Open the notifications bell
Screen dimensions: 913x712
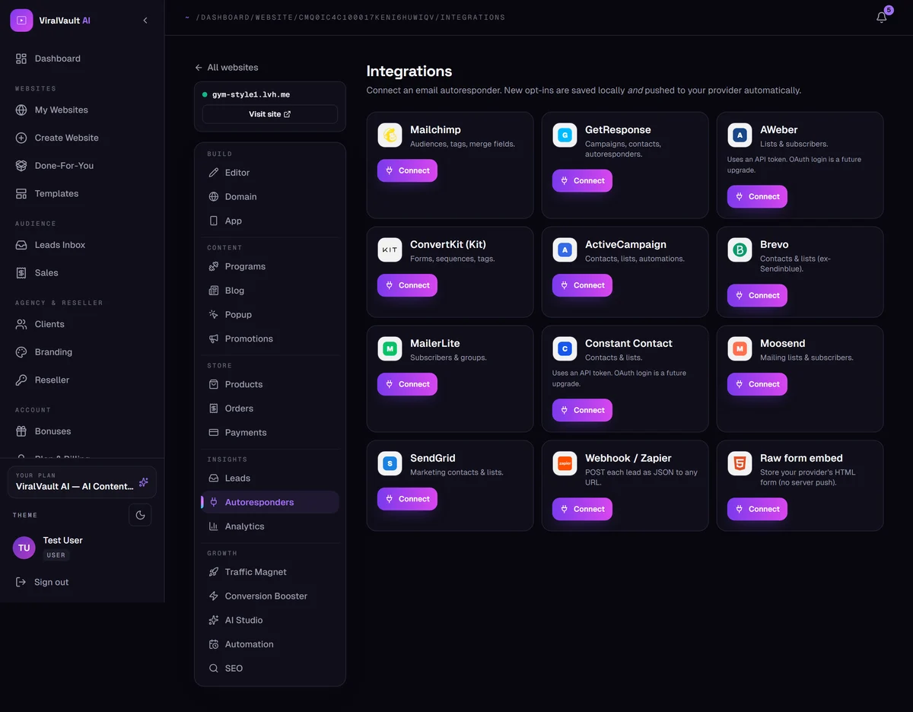click(882, 17)
